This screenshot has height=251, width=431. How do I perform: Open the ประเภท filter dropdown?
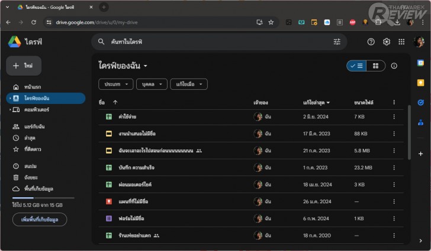click(115, 84)
